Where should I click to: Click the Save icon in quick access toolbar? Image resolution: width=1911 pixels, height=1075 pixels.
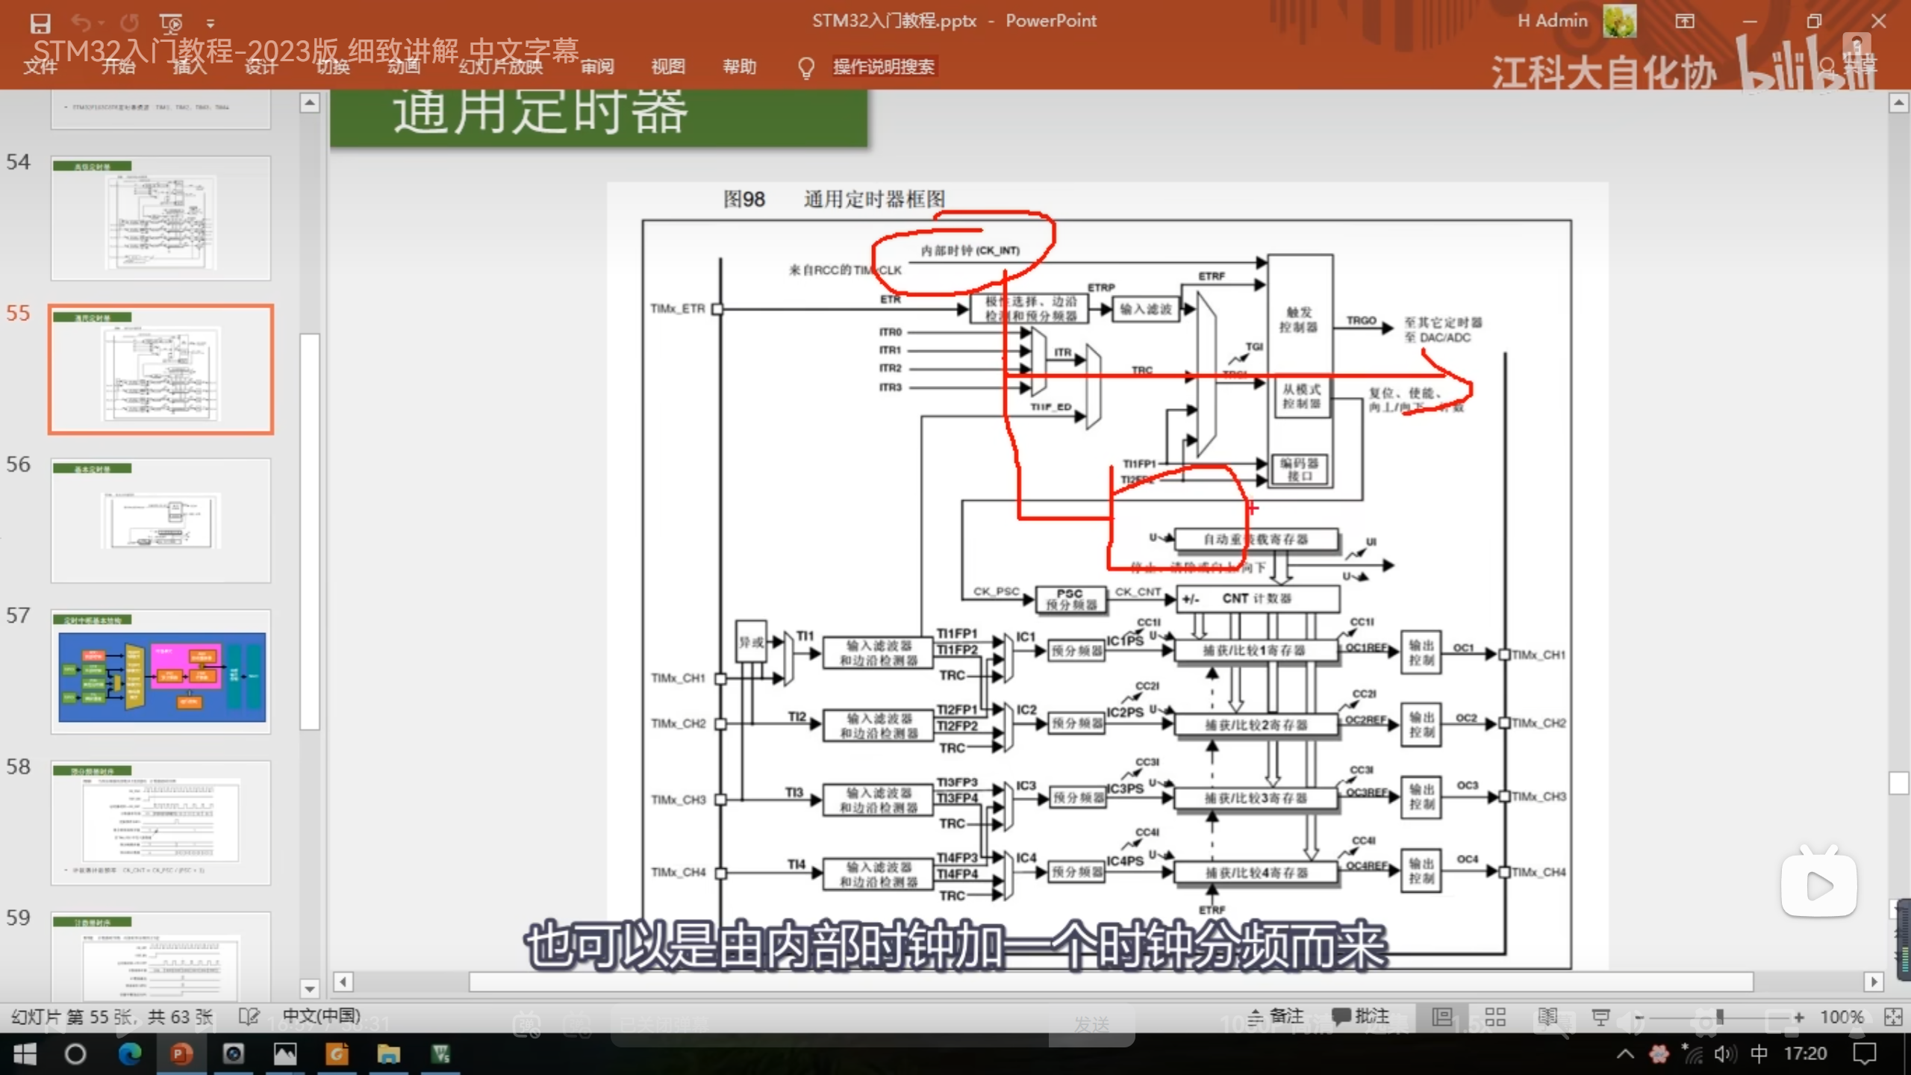pyautogui.click(x=40, y=23)
